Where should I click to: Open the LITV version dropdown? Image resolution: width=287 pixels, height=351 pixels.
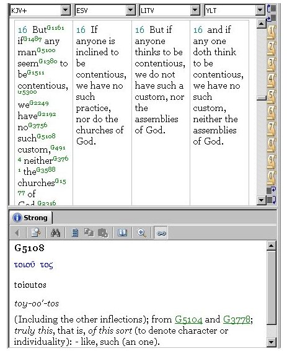[195, 11]
